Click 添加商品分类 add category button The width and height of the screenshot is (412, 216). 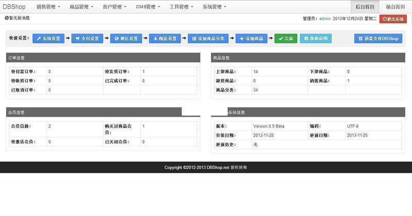[208, 39]
